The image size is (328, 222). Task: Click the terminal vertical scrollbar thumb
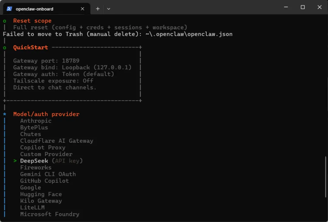(326, 177)
